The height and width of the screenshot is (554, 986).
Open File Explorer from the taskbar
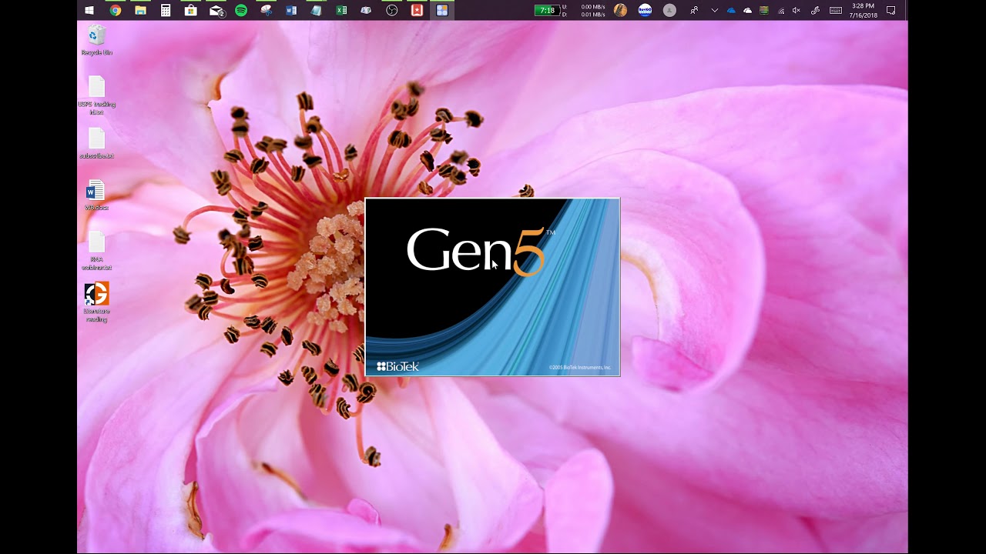click(x=140, y=10)
